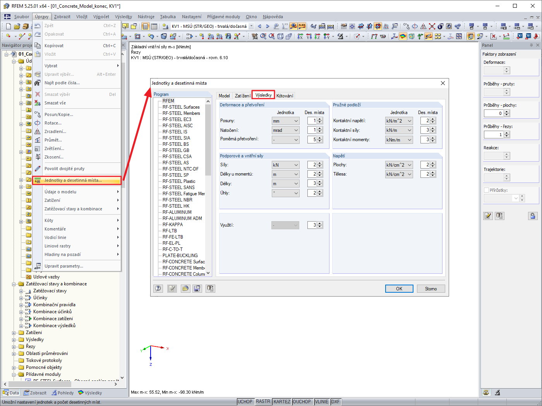Click the help button in the units dialog
This screenshot has height=406, width=542.
pyautogui.click(x=158, y=288)
